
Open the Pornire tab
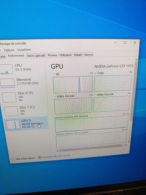52,55
